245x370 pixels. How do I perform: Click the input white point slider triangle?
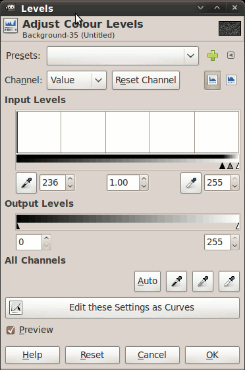coord(238,166)
